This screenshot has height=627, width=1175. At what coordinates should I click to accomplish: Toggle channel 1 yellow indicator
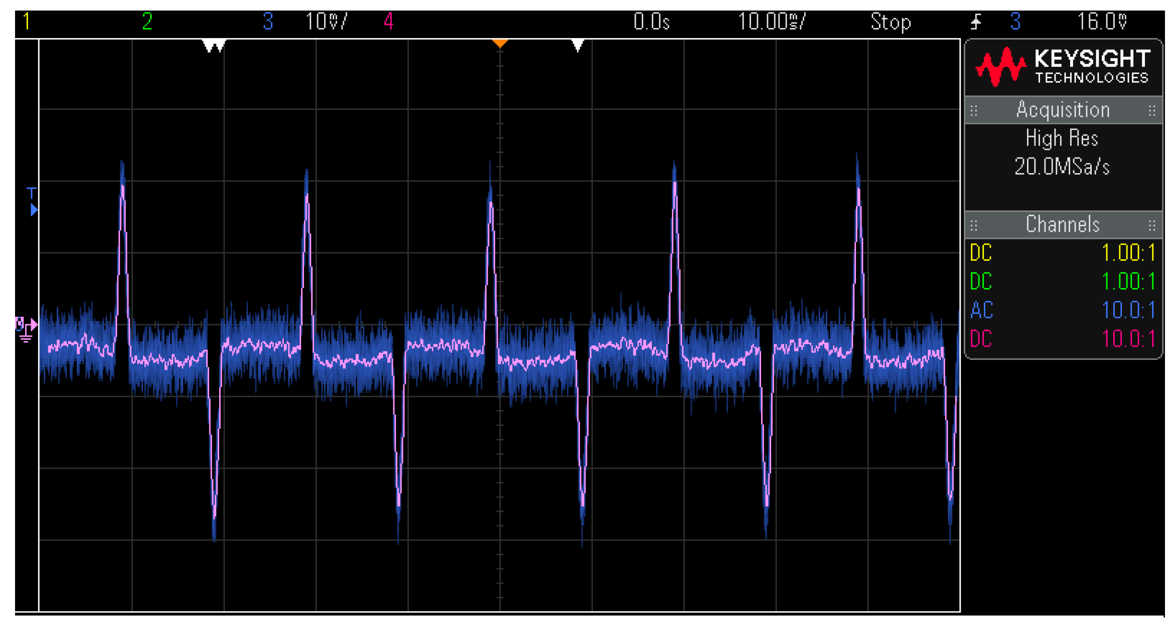pyautogui.click(x=26, y=22)
